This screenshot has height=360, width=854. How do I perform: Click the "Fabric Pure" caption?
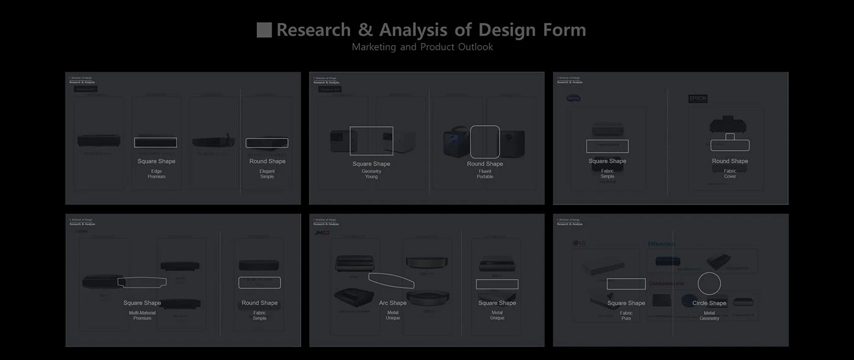tap(626, 315)
